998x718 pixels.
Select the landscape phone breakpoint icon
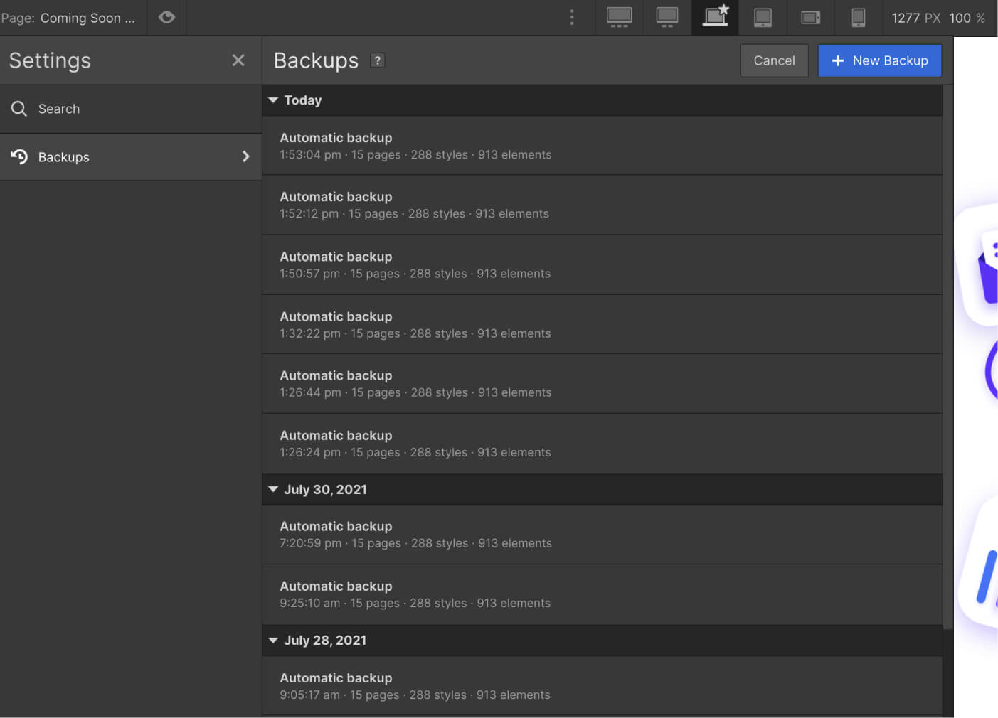[x=810, y=18]
